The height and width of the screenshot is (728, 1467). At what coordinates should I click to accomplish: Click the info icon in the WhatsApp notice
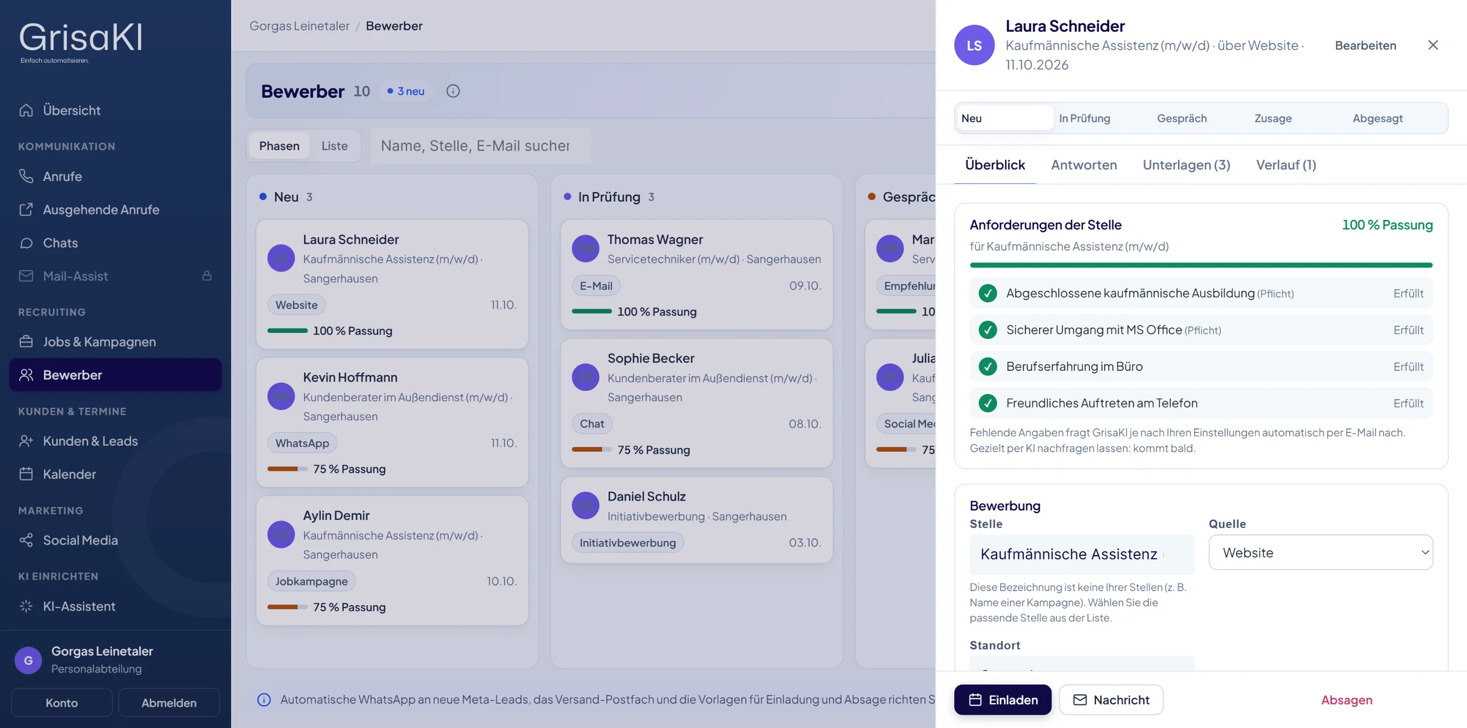click(264, 700)
